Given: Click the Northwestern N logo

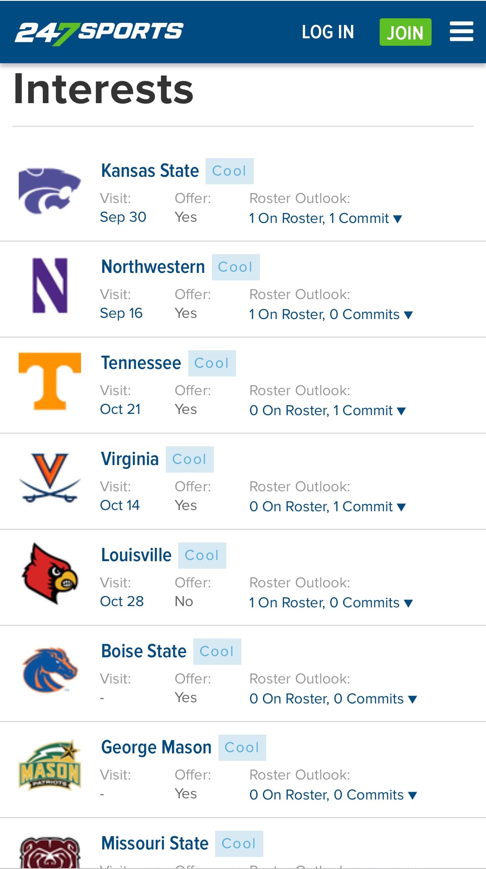Looking at the screenshot, I should 50,285.
